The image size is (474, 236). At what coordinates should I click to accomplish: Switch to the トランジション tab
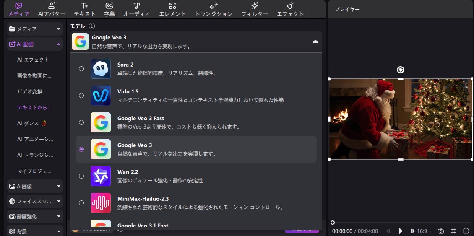[x=214, y=9]
